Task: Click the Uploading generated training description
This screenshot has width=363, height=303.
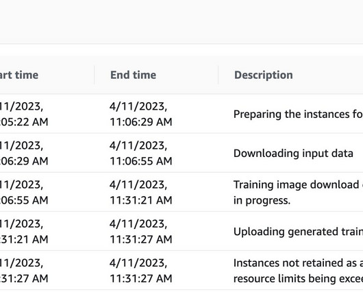Action: tap(298, 232)
